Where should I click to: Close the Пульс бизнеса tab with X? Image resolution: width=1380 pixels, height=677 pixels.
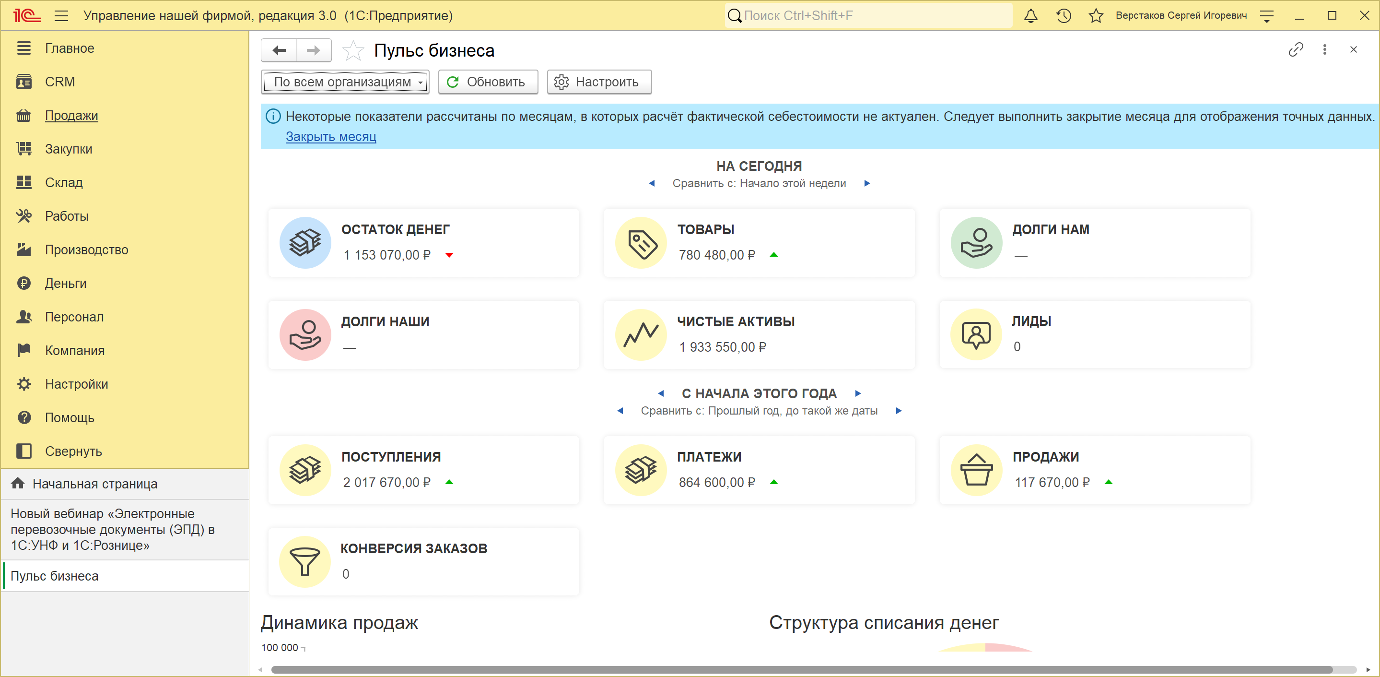tap(1353, 49)
